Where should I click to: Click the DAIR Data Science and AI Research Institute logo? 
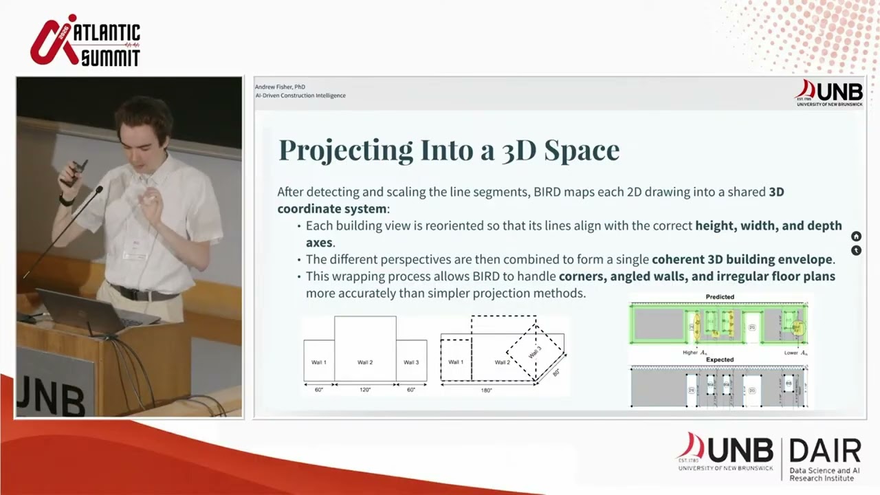(x=824, y=459)
